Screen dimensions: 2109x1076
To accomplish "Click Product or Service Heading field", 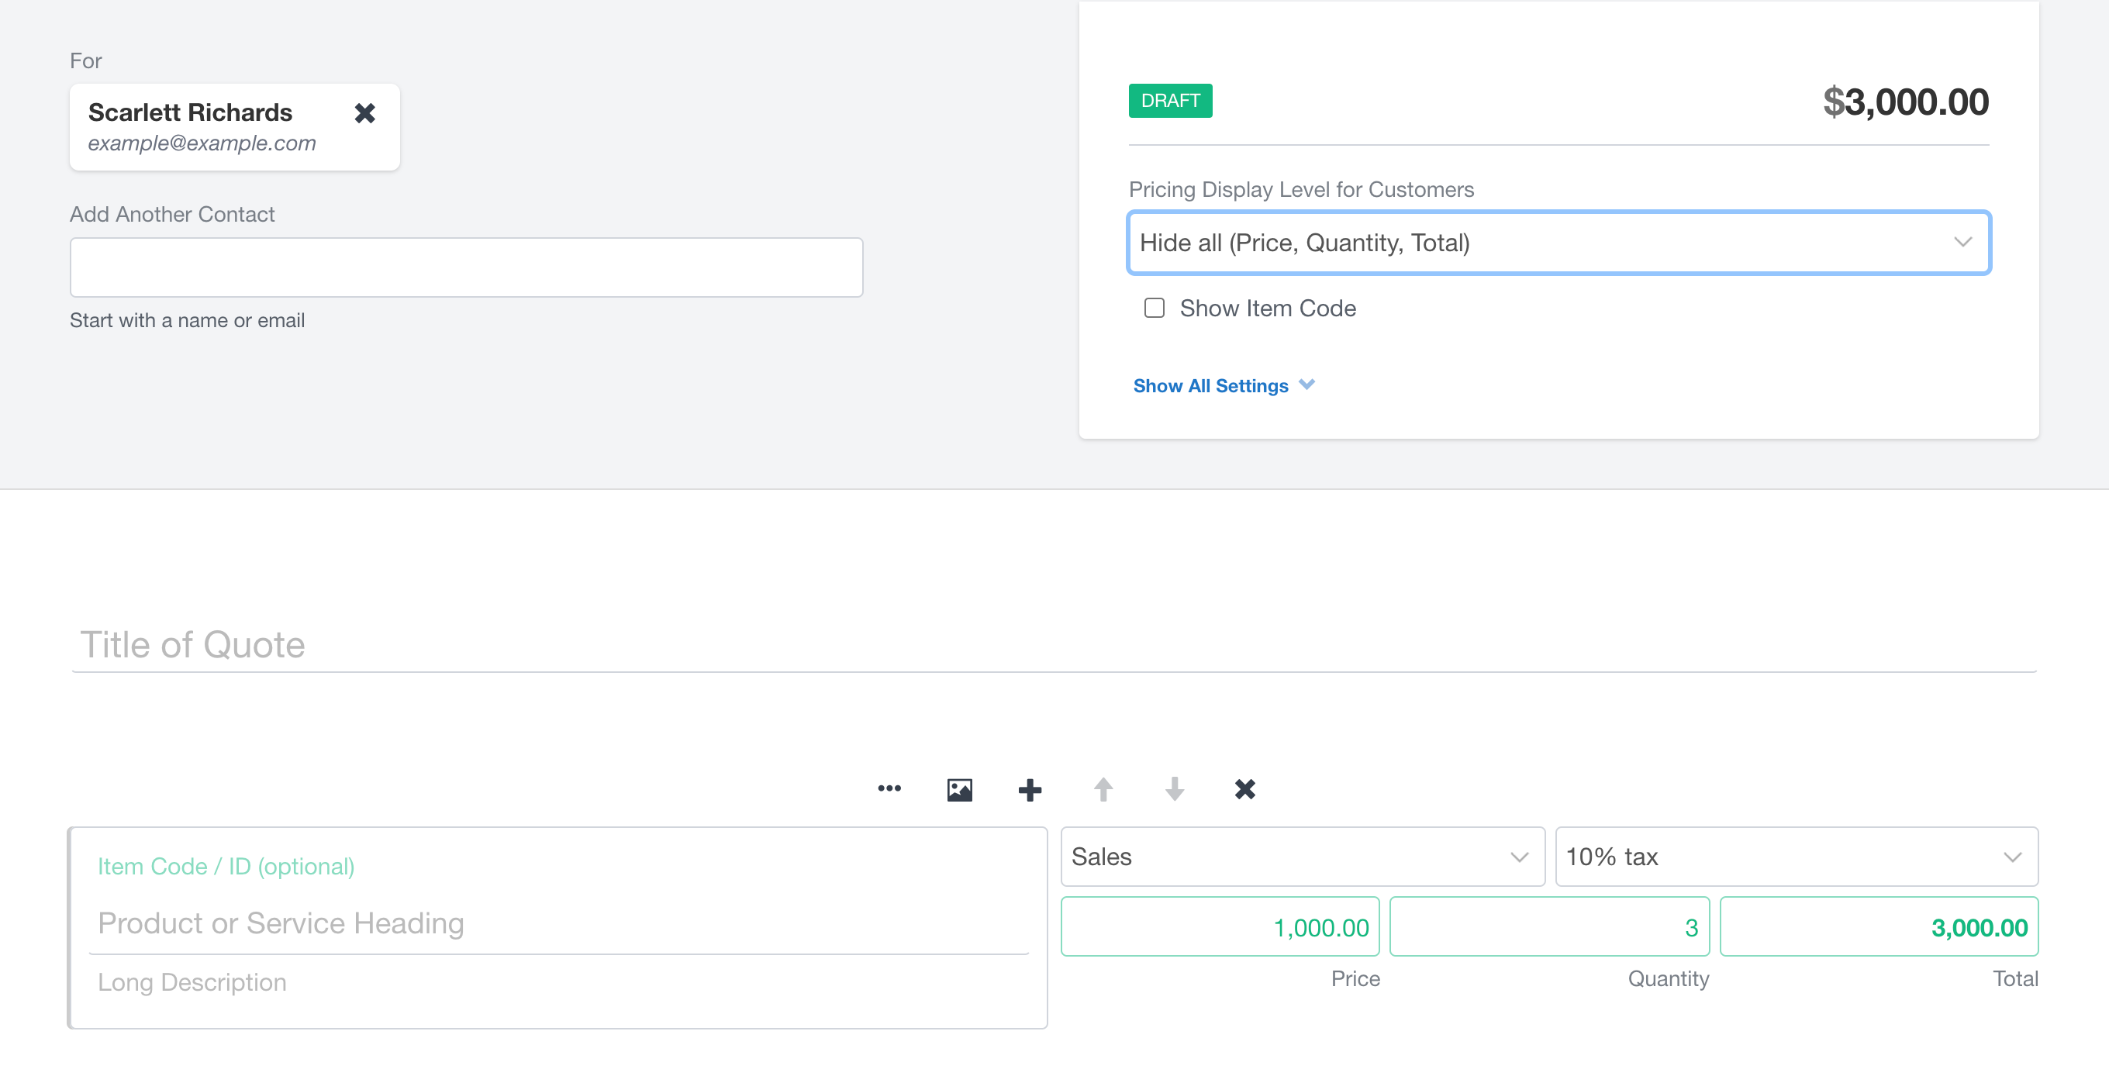I will (558, 924).
